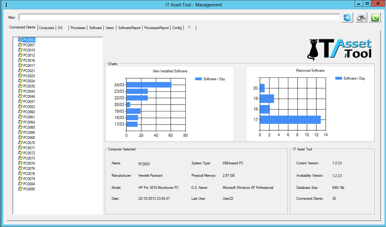This screenshot has width=386, height=227.
Task: Switch to the Config tab
Action: point(177,28)
